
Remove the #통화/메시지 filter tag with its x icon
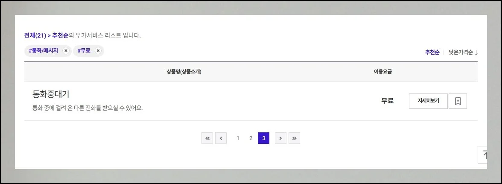(66, 51)
